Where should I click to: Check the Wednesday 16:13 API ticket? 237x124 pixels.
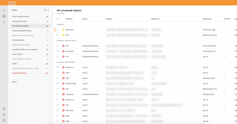coord(57,35)
